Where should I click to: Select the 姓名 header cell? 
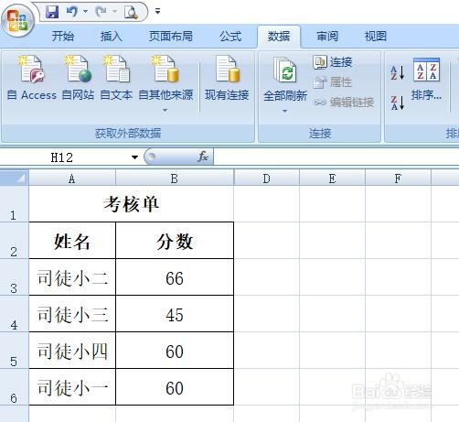[72, 241]
